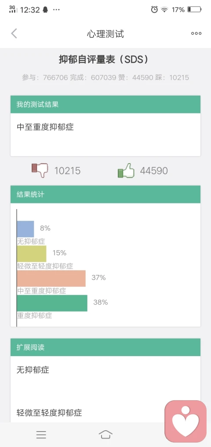Tap the WiFi status bar icon
This screenshot has height=447, width=211.
pos(164,10)
